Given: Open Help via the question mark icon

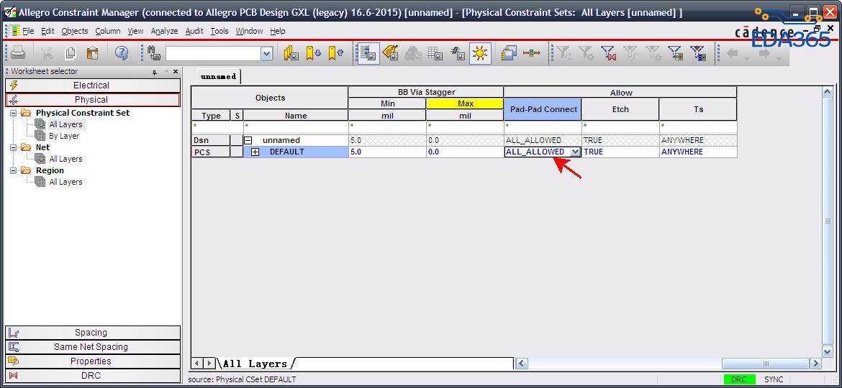Looking at the screenshot, I should click(122, 53).
